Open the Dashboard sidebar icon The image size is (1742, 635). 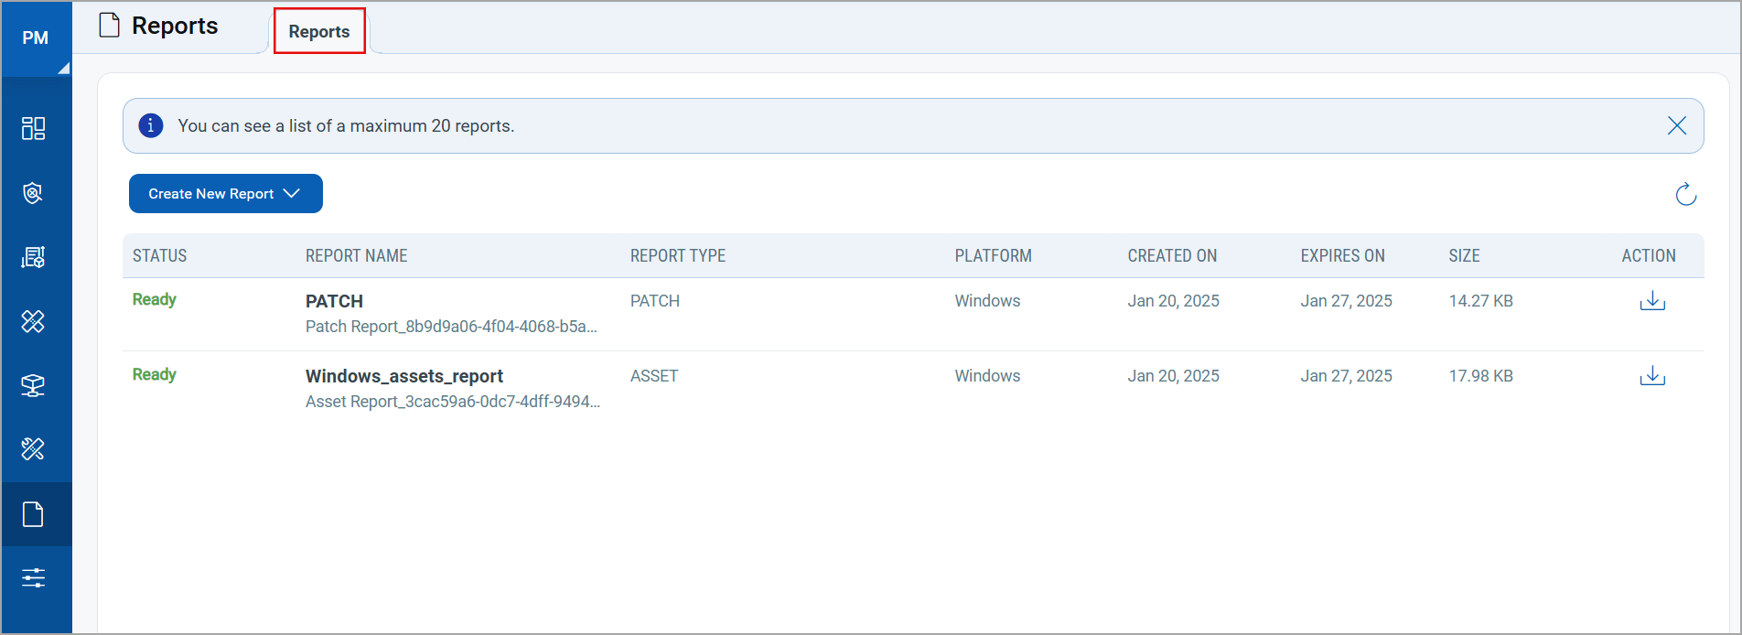(x=34, y=128)
